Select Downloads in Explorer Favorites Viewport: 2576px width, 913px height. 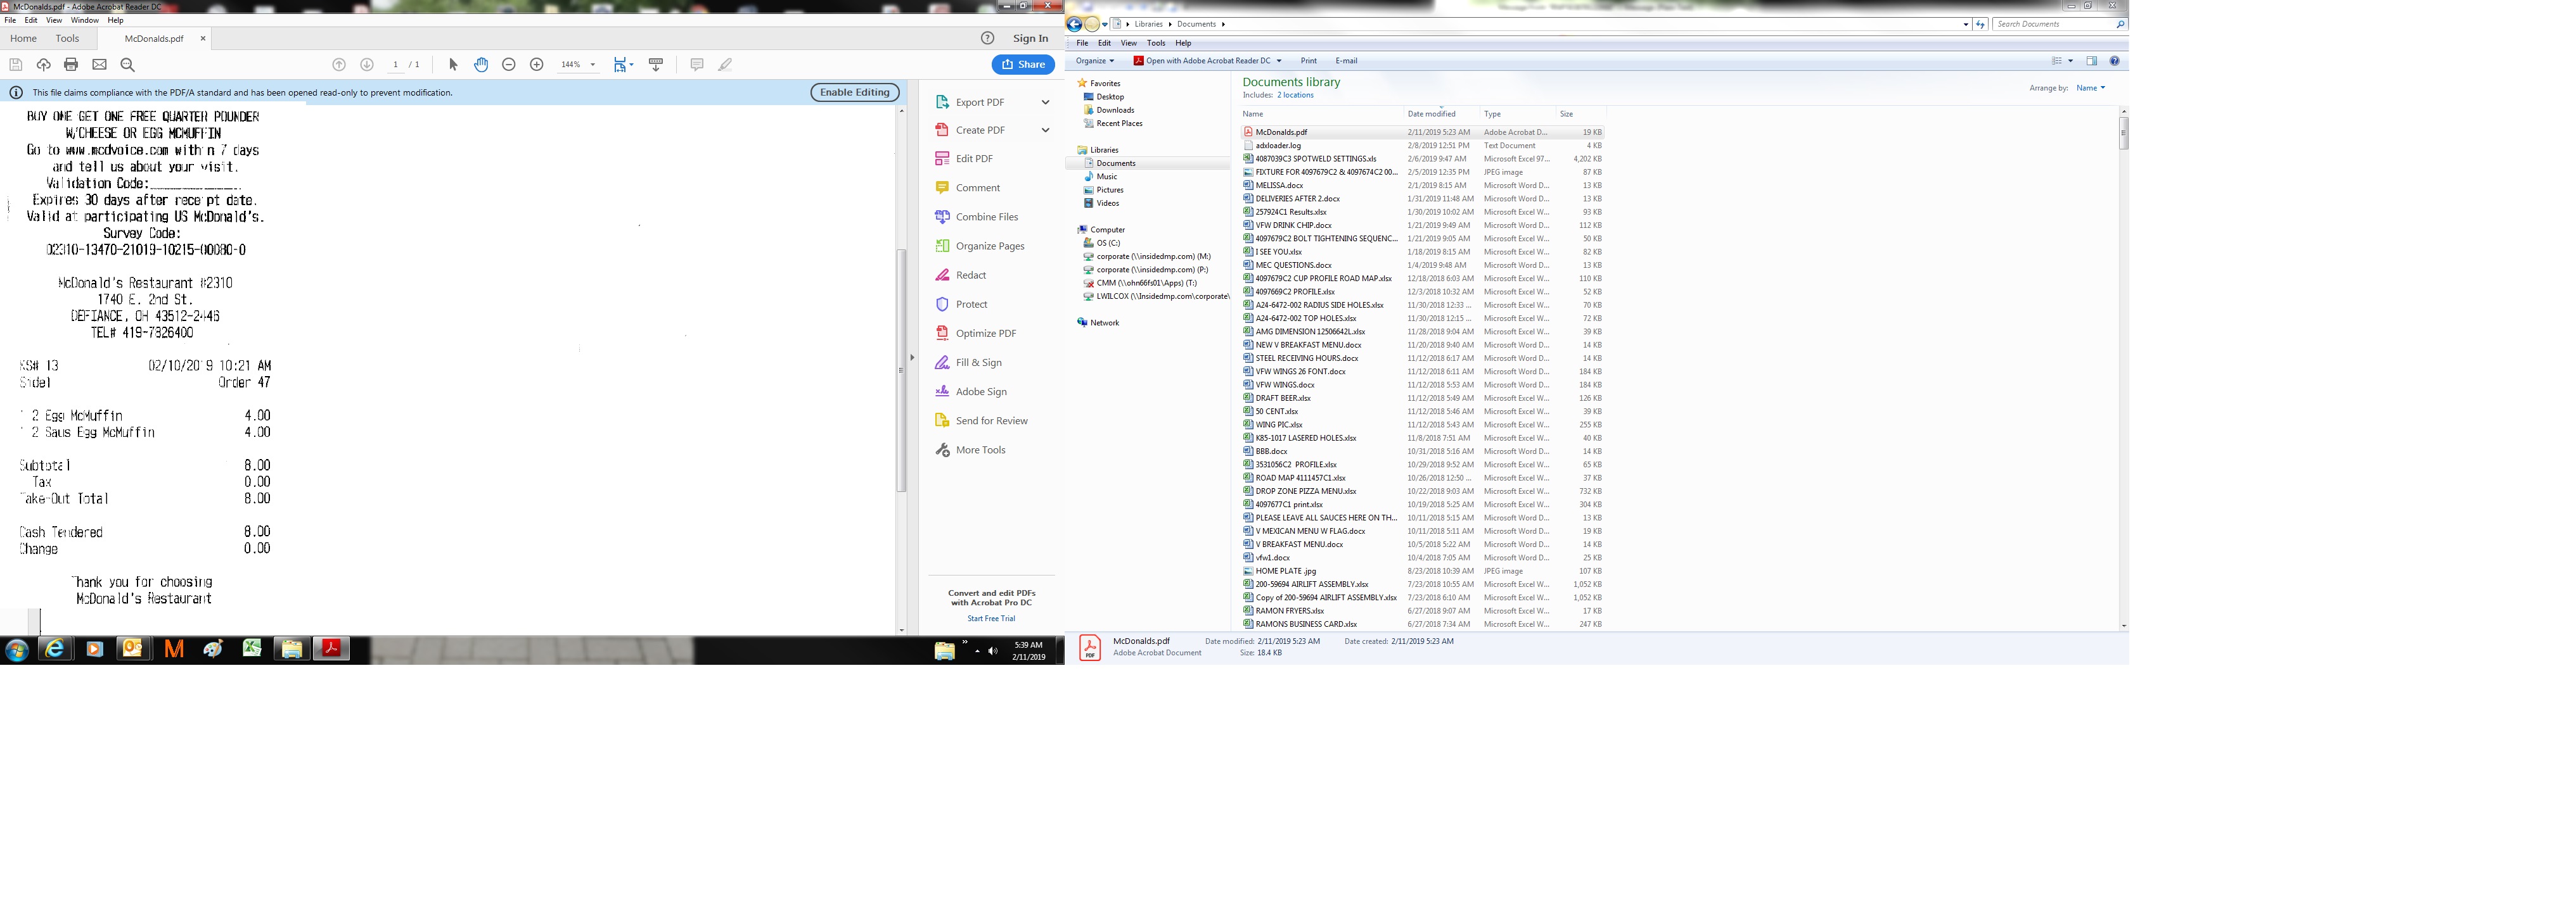1114,110
